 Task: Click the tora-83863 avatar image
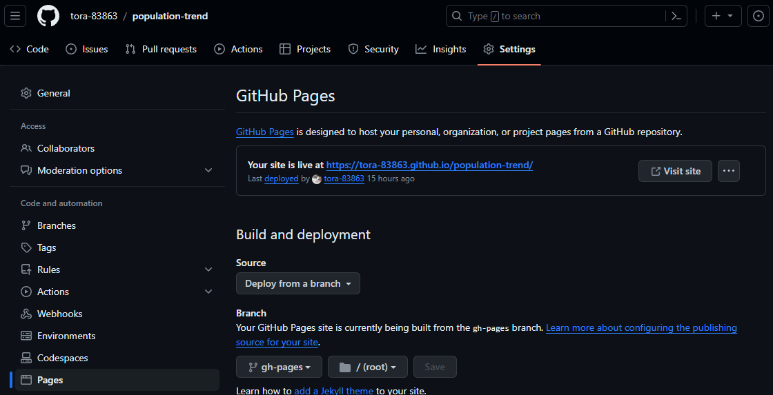[x=317, y=179]
